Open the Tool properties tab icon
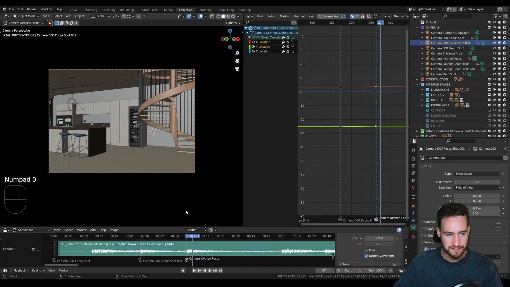The width and height of the screenshot is (510, 287). pos(413,150)
